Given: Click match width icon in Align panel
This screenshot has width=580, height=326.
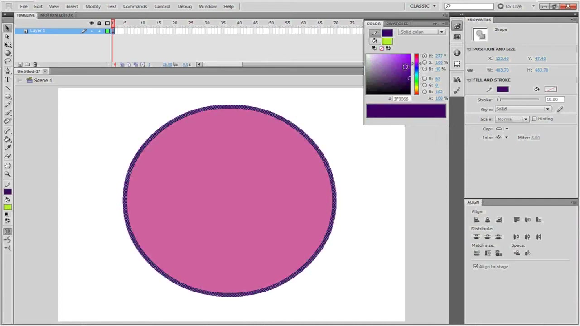Looking at the screenshot, I should pyautogui.click(x=476, y=254).
